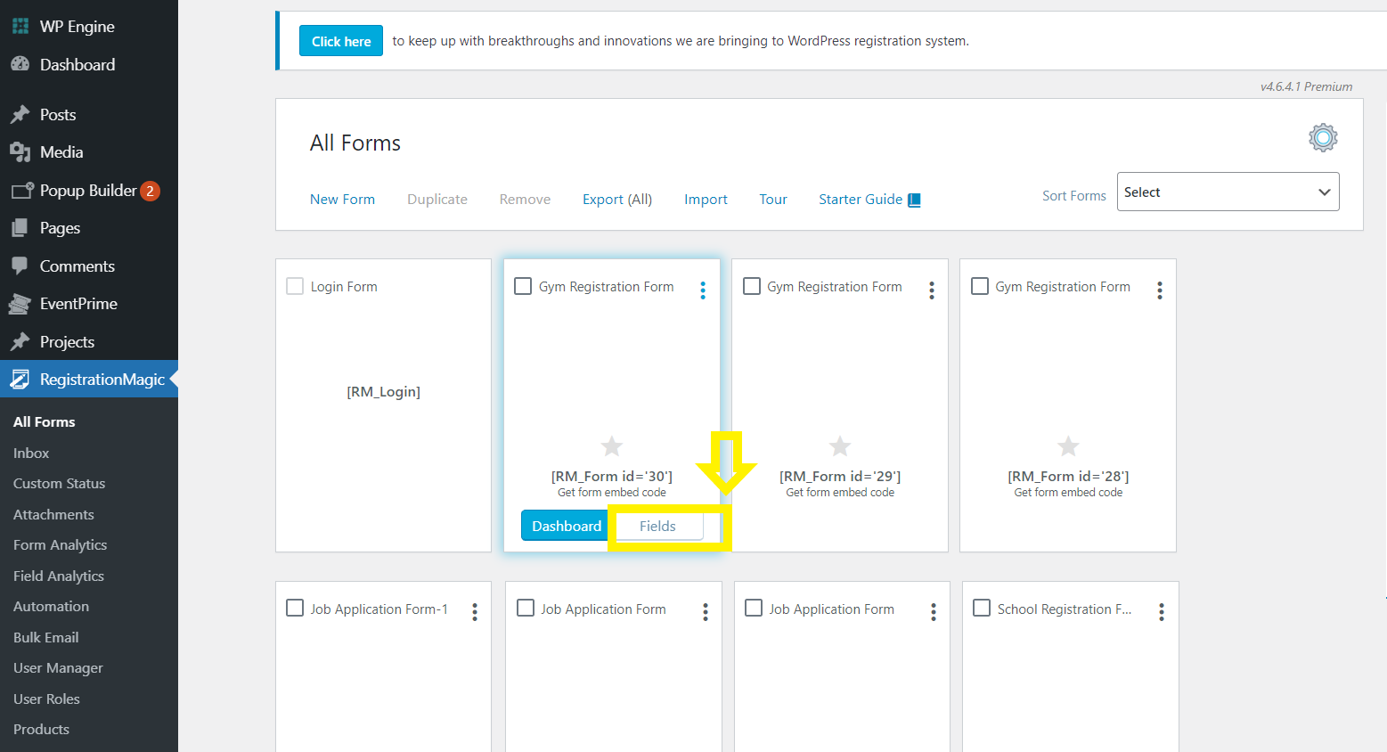Viewport: 1387px width, 752px height.
Task: Open User Roles submenu item
Action: [x=47, y=699]
